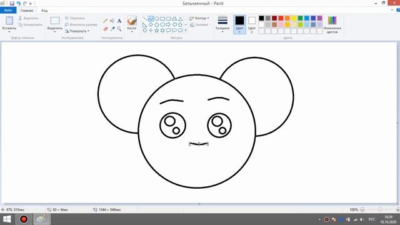Click the Brushes (Кисти) tool icon
Image resolution: width=400 pixels, height=225 pixels.
point(132,21)
